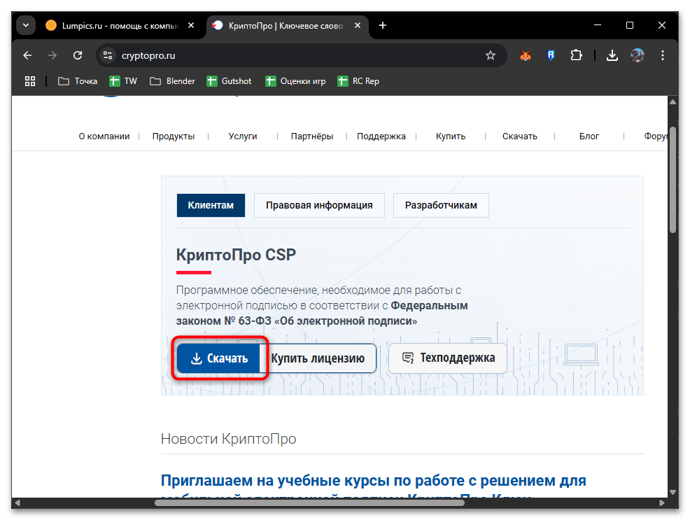Open the Услуги menu
Viewport: 690px width, 520px height.
[243, 136]
